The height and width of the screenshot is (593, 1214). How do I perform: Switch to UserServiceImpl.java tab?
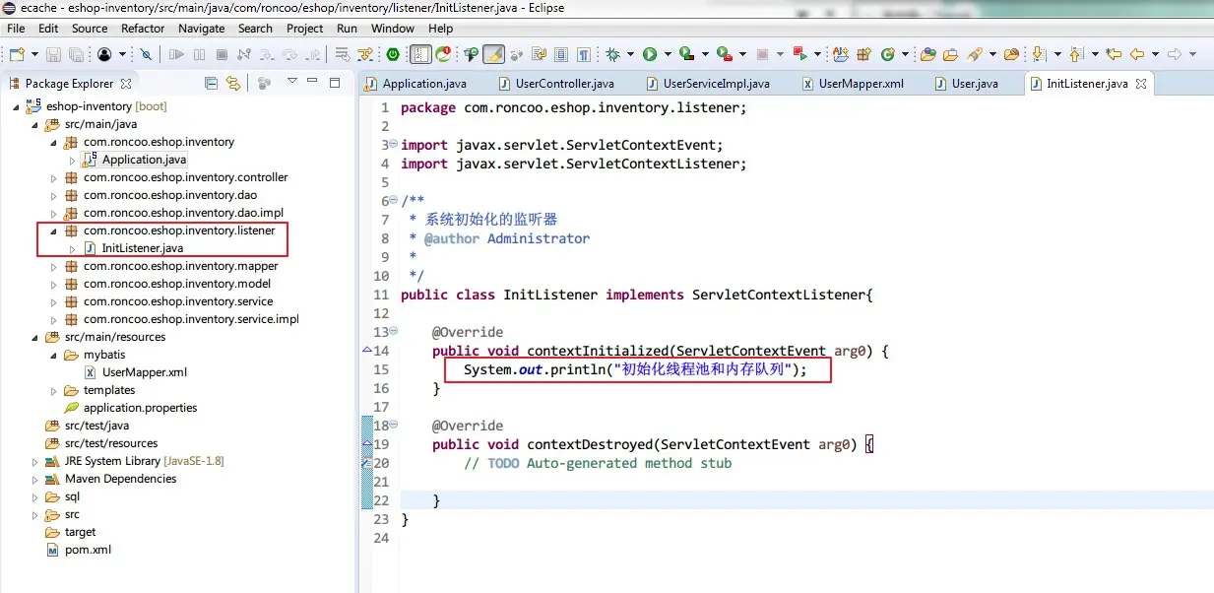click(x=708, y=84)
